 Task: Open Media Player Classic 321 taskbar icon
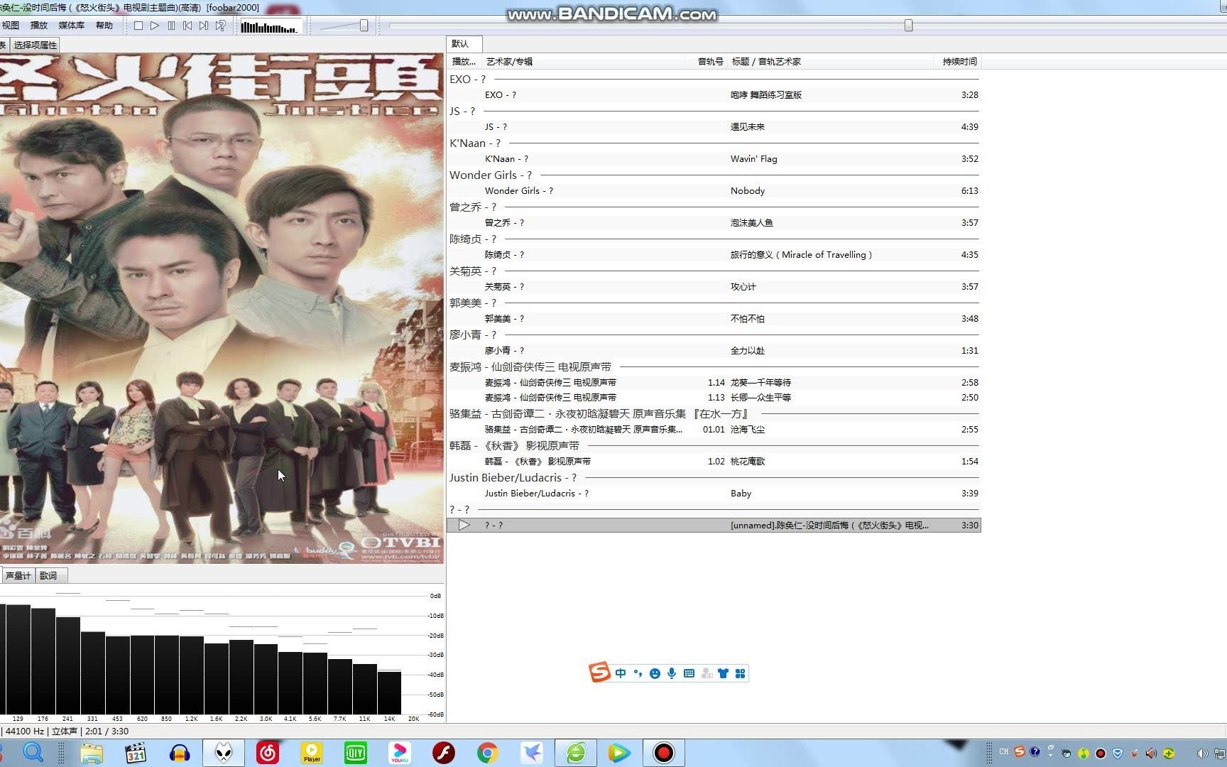click(x=136, y=753)
